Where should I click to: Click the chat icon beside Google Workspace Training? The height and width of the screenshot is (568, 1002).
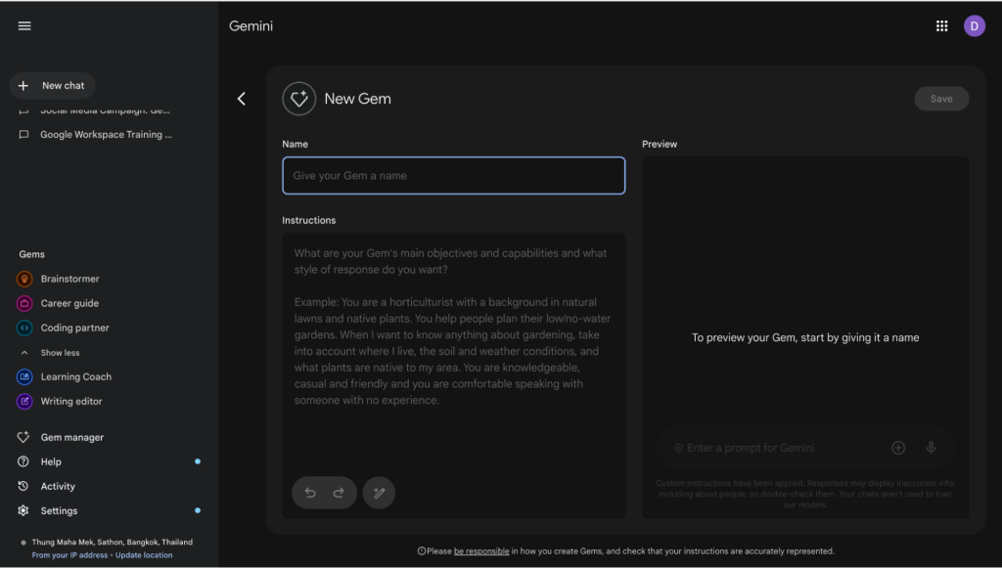point(23,135)
